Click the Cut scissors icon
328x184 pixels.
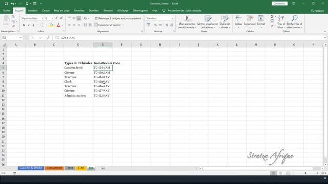(13, 17)
